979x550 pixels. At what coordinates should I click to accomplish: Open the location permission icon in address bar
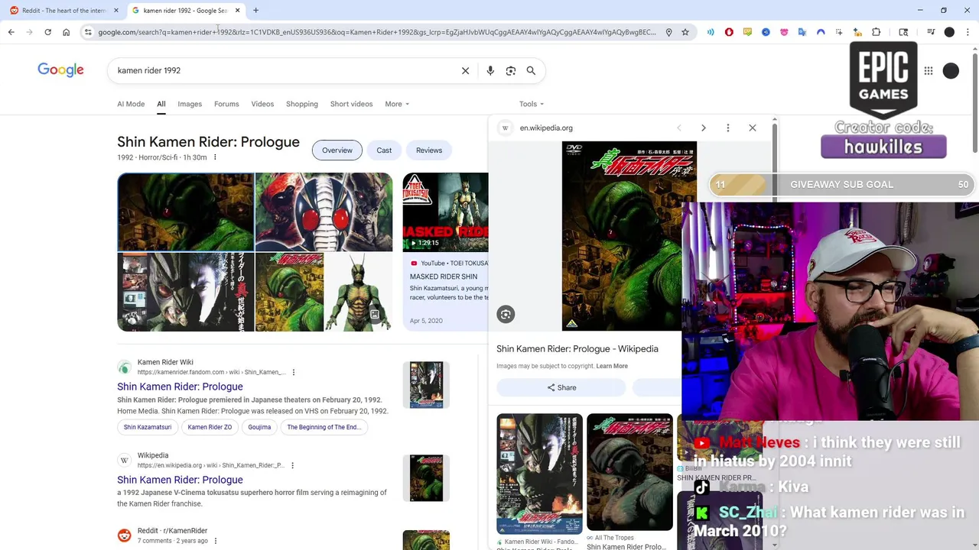(x=668, y=32)
